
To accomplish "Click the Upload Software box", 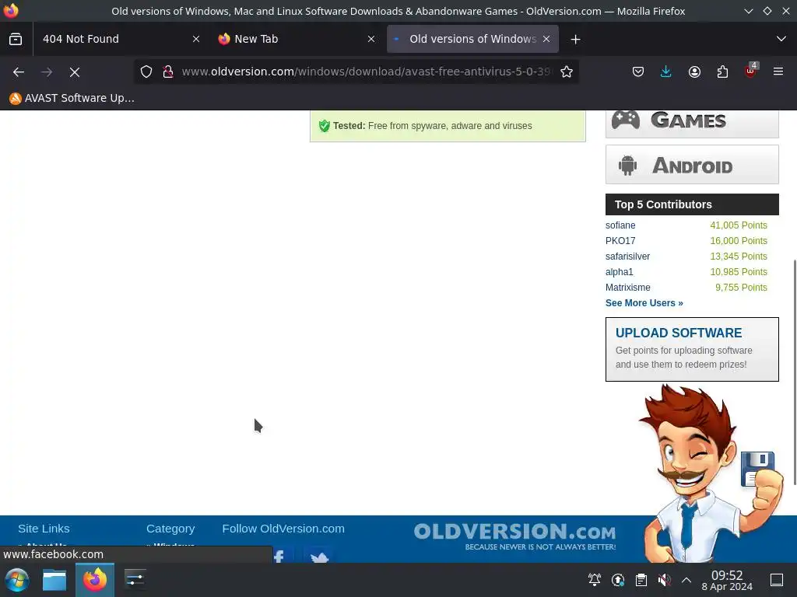I will (692, 349).
